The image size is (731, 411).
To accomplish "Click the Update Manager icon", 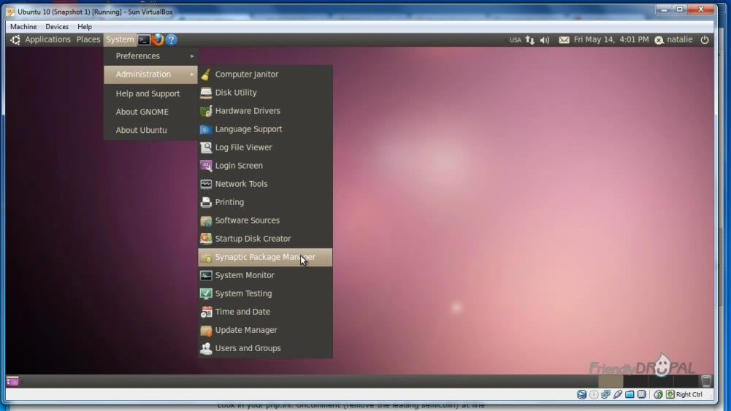I will (x=206, y=330).
